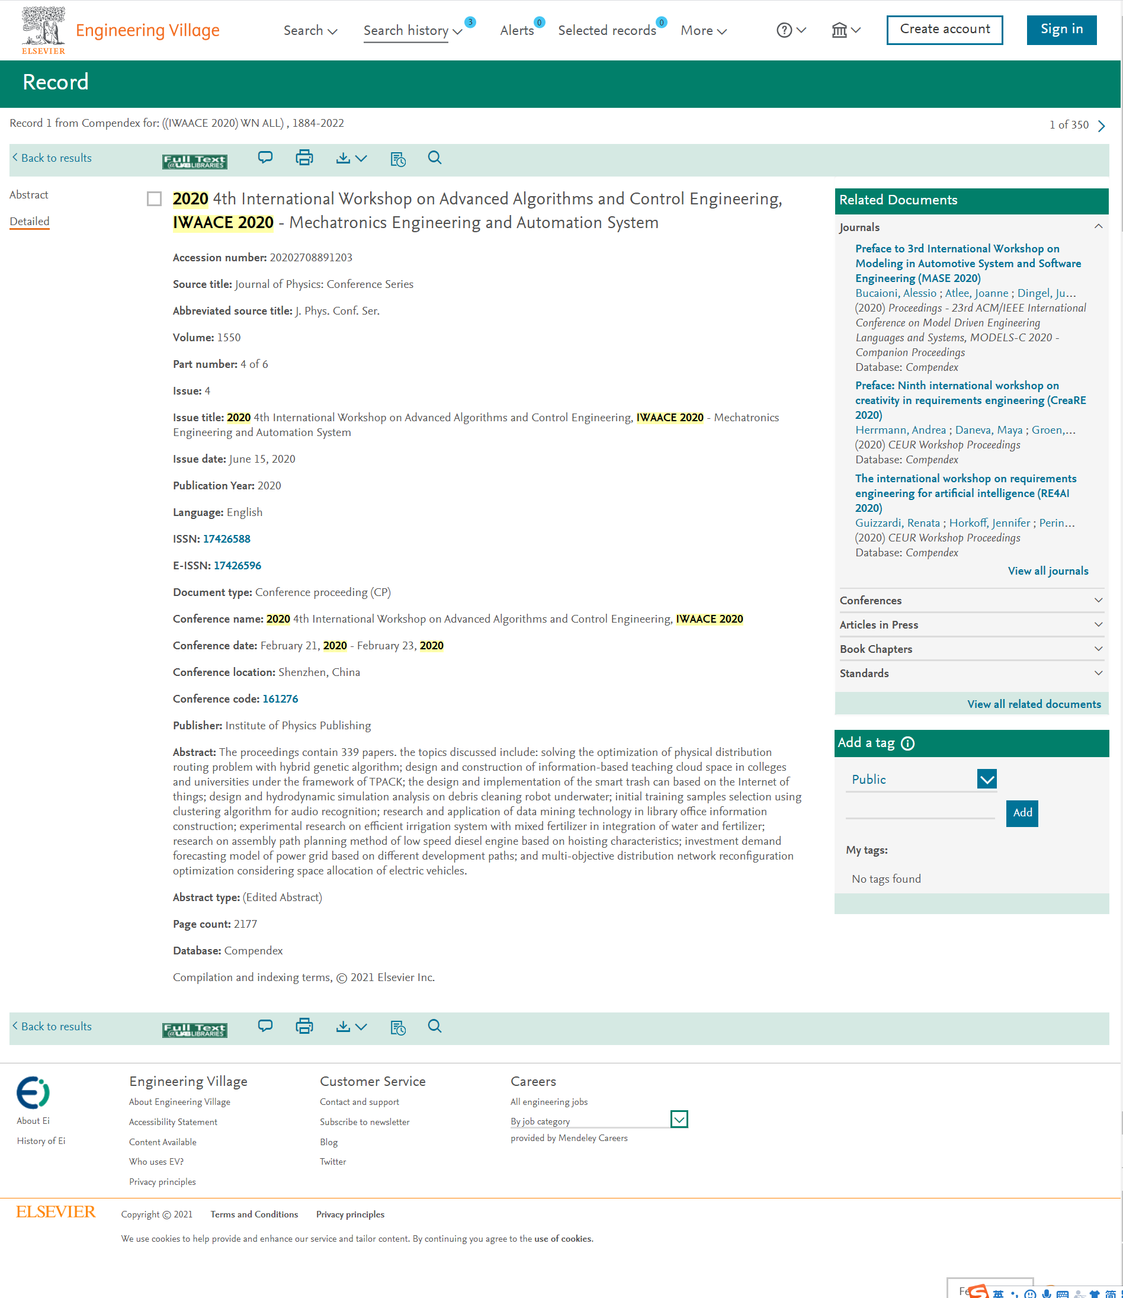Print record using bottom printer icon

(304, 1026)
